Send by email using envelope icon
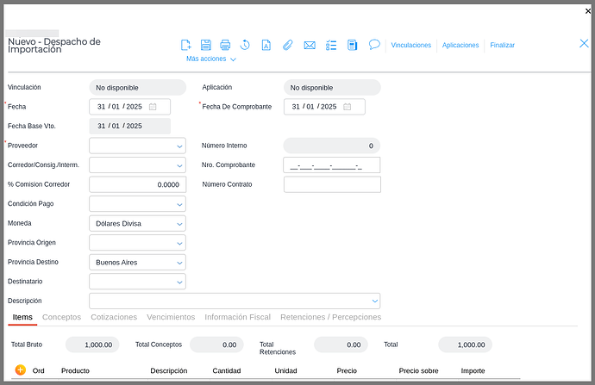 tap(310, 45)
